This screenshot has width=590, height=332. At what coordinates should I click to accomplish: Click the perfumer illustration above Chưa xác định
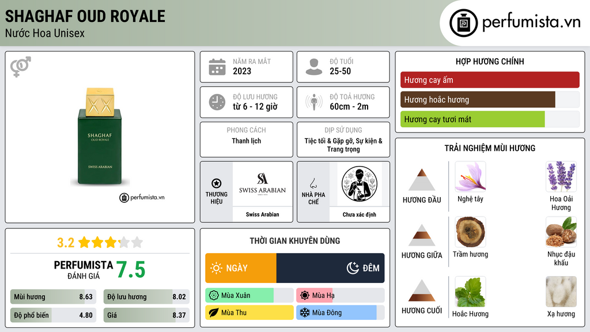click(x=360, y=184)
